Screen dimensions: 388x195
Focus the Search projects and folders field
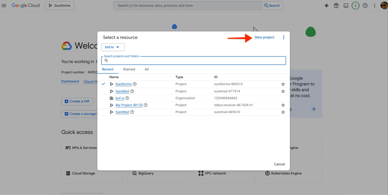(196, 61)
